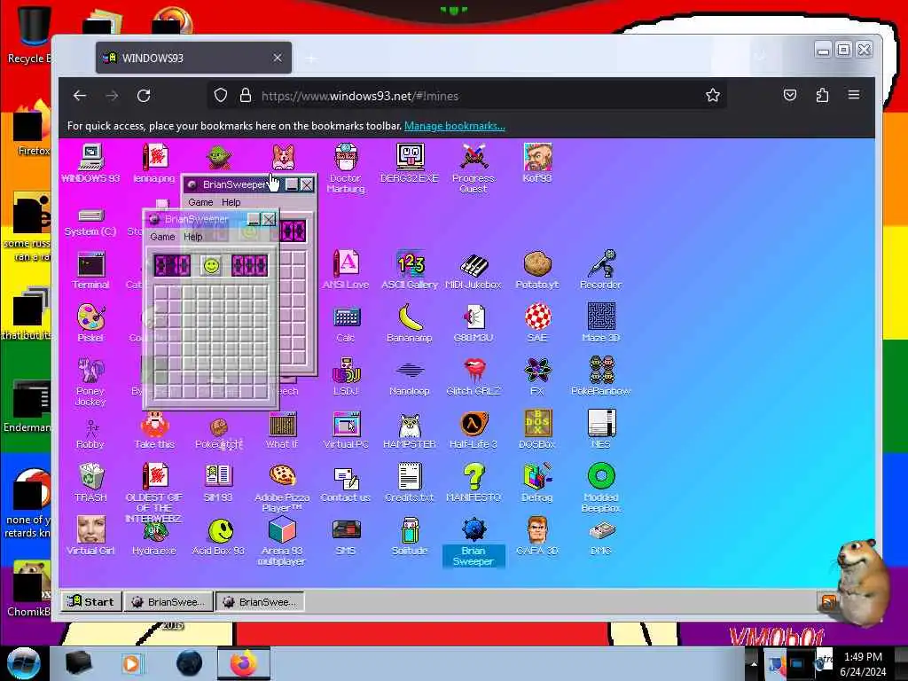This screenshot has height=681, width=908.
Task: Open Maze 3D icon
Action: pyautogui.click(x=601, y=323)
